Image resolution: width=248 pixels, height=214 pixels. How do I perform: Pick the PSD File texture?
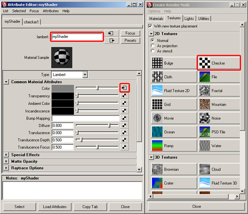tap(204, 132)
